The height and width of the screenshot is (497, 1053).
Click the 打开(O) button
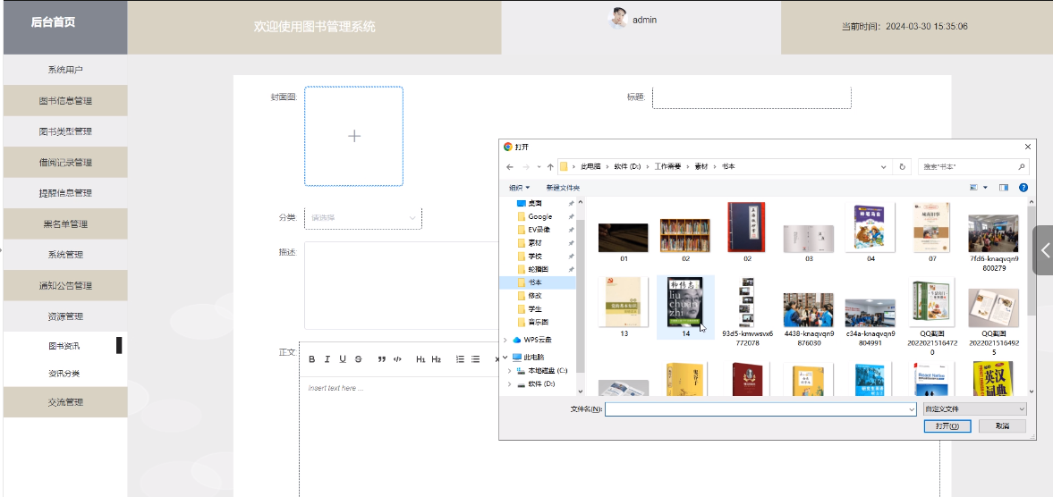[x=947, y=425]
